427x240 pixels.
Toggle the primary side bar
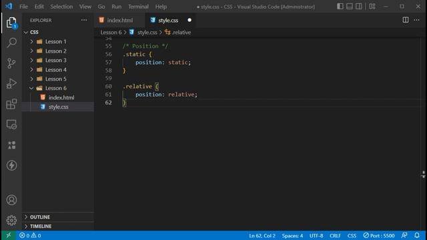[340, 6]
